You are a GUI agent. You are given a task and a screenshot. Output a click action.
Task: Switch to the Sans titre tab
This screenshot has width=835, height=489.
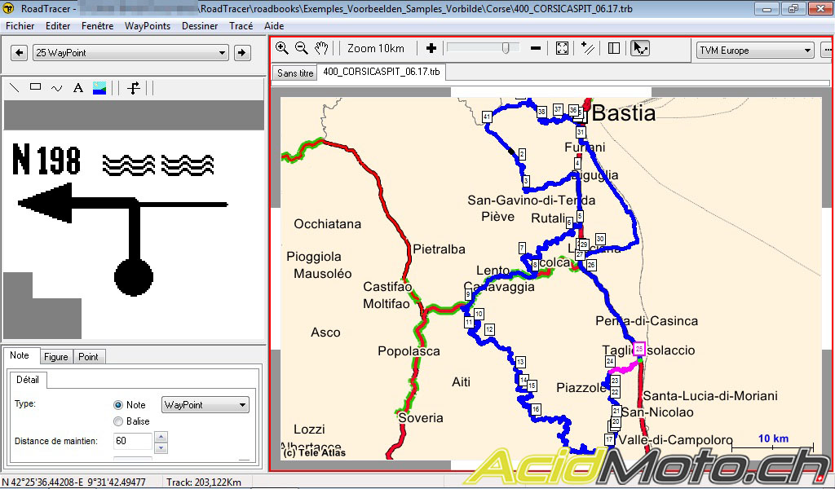295,73
